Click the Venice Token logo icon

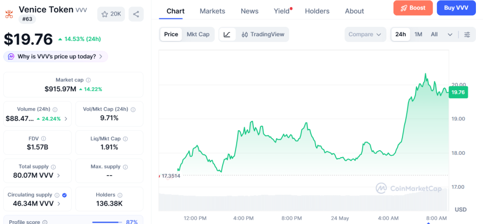(x=9, y=14)
